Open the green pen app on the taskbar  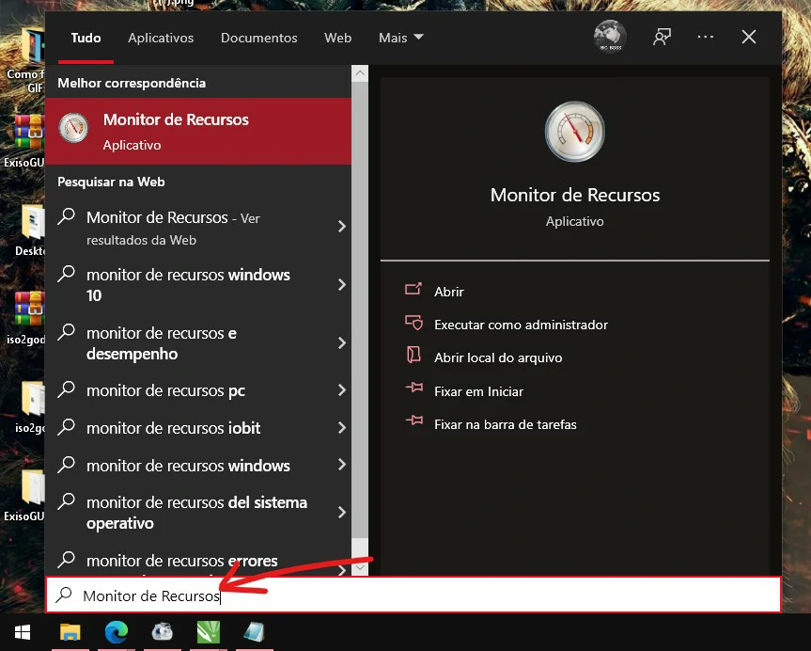click(209, 632)
